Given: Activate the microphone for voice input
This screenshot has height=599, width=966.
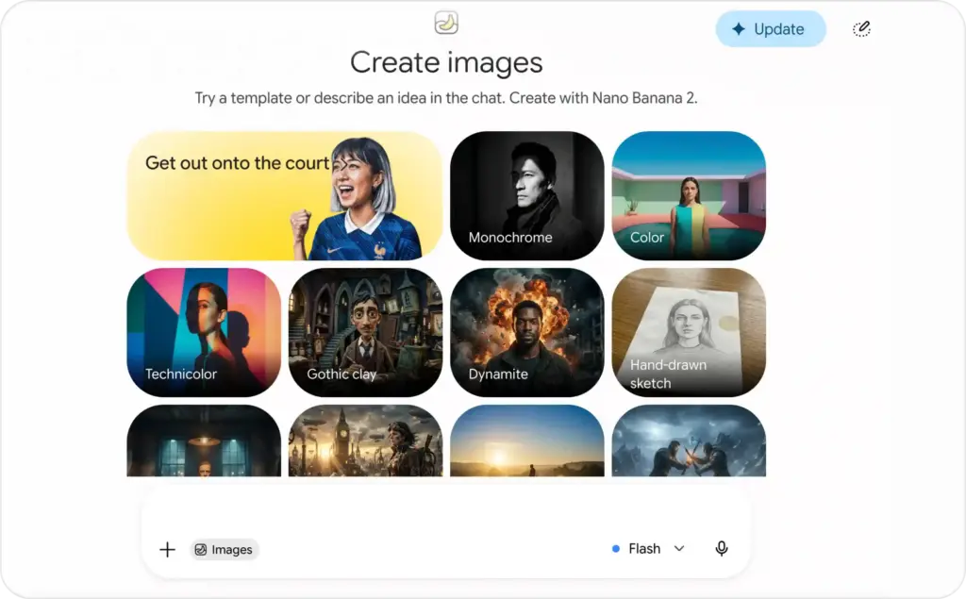Looking at the screenshot, I should coord(722,548).
